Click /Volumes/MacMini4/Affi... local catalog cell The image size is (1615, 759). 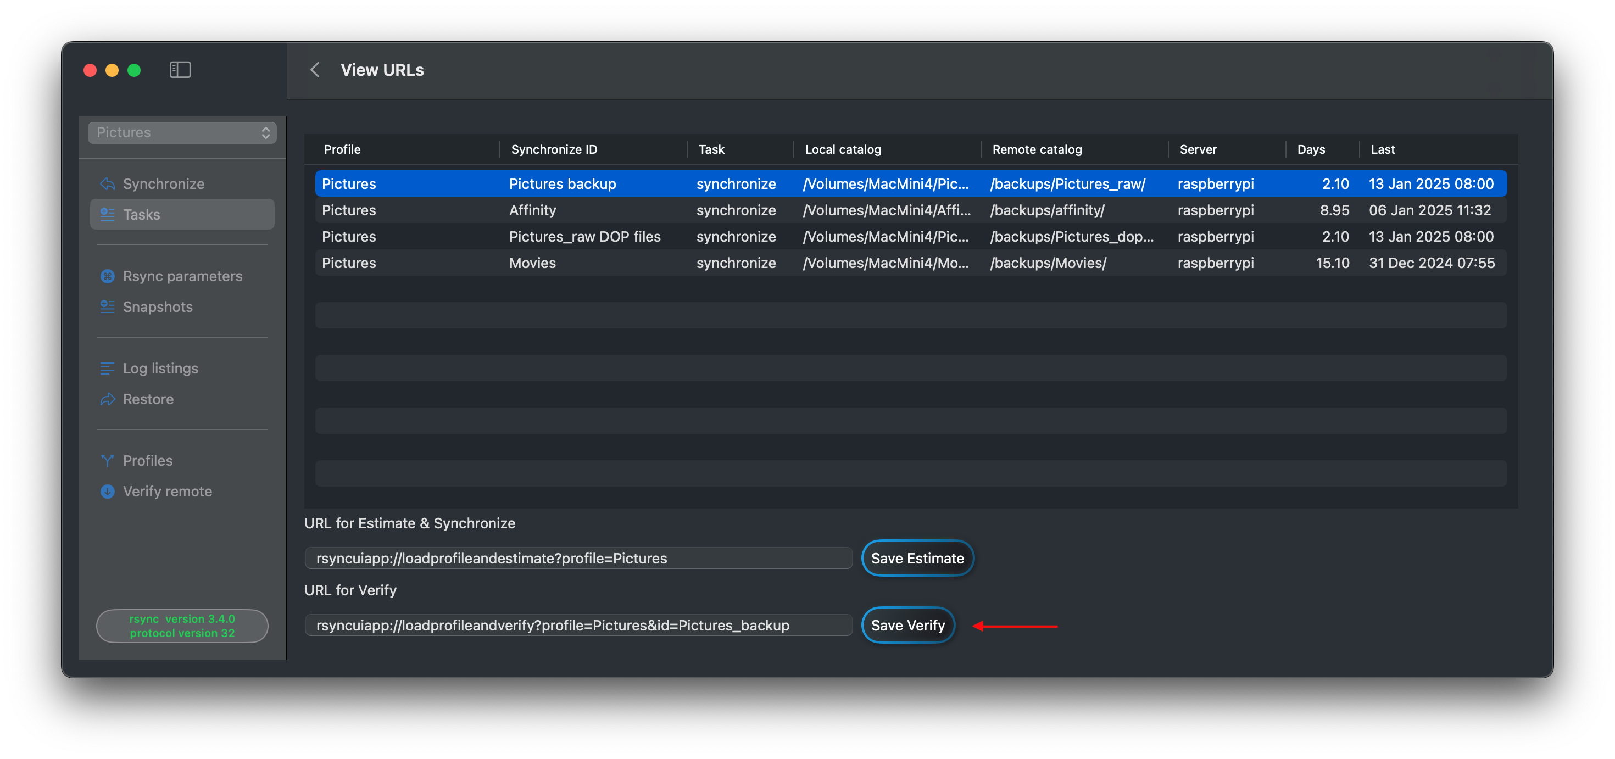tap(887, 210)
